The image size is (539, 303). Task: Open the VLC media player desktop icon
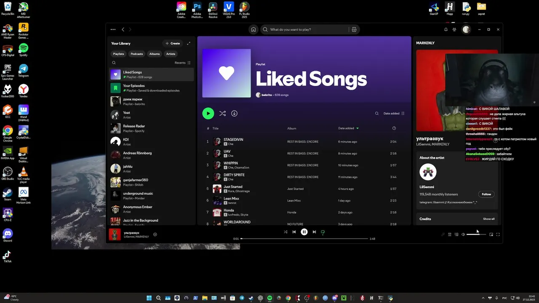tap(23, 175)
